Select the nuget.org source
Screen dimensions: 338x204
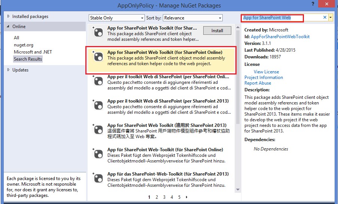coord(24,45)
